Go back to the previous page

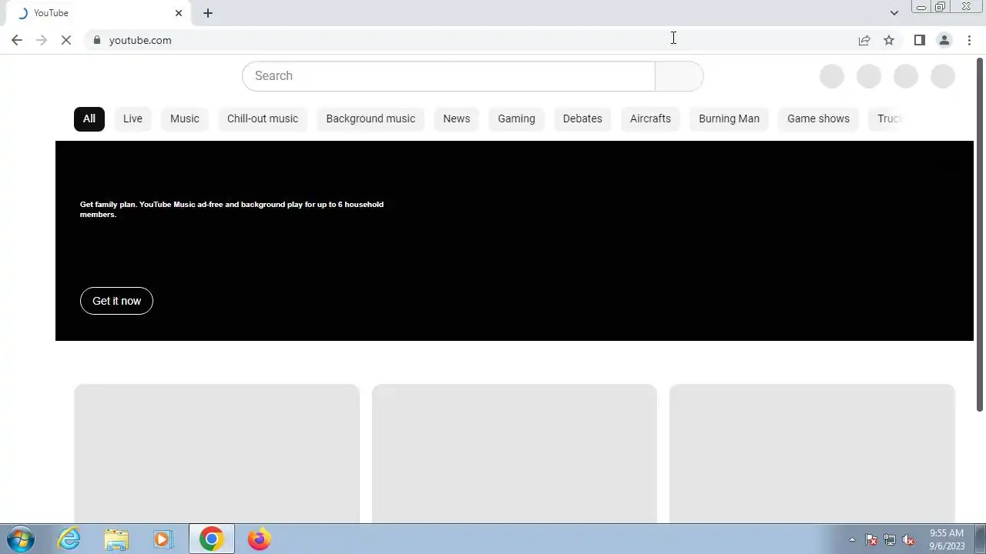click(17, 40)
